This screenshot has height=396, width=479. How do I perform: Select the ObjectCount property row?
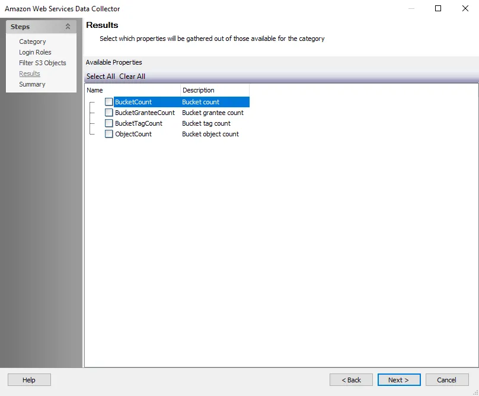pos(177,134)
